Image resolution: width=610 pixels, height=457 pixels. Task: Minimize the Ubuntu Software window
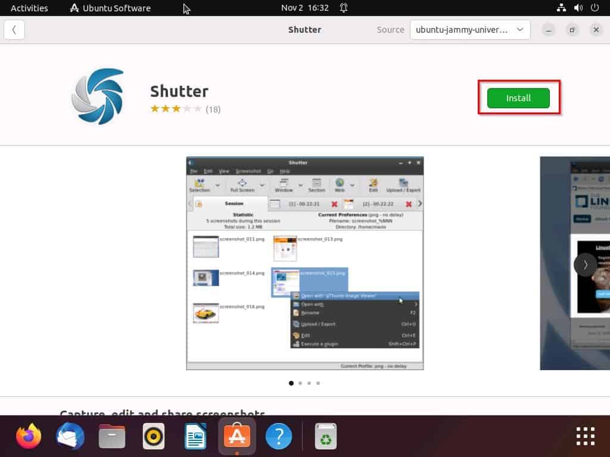549,30
